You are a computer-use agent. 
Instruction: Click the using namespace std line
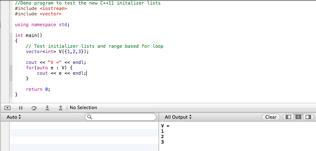click(x=42, y=24)
